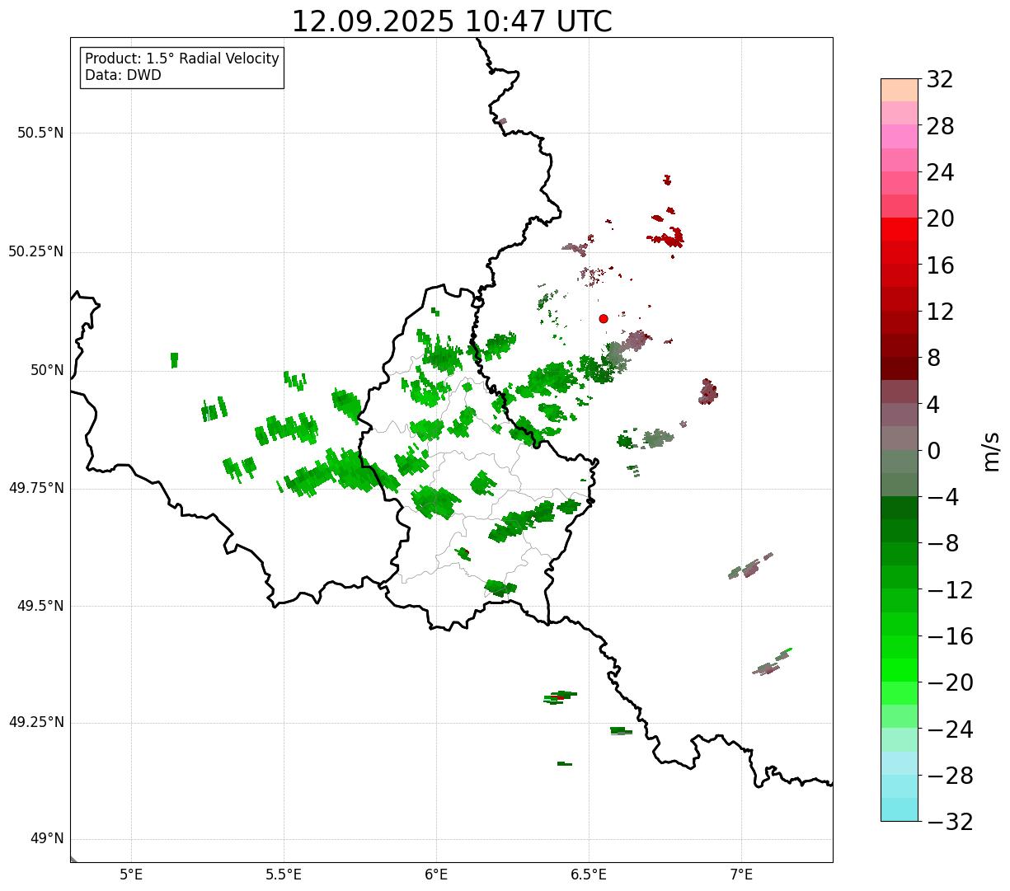
Task: Click colorbar tick value 16
Action: point(940,265)
